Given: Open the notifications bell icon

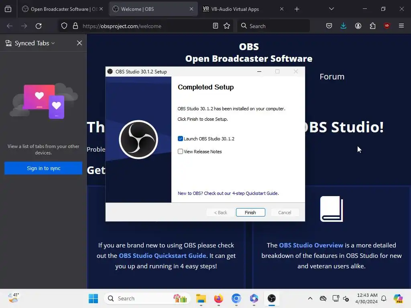Looking at the screenshot, I should 384,298.
